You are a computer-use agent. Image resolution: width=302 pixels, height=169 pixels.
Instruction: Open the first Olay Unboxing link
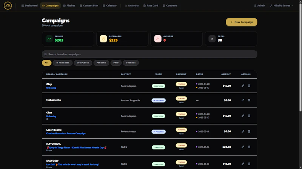(x=51, y=88)
